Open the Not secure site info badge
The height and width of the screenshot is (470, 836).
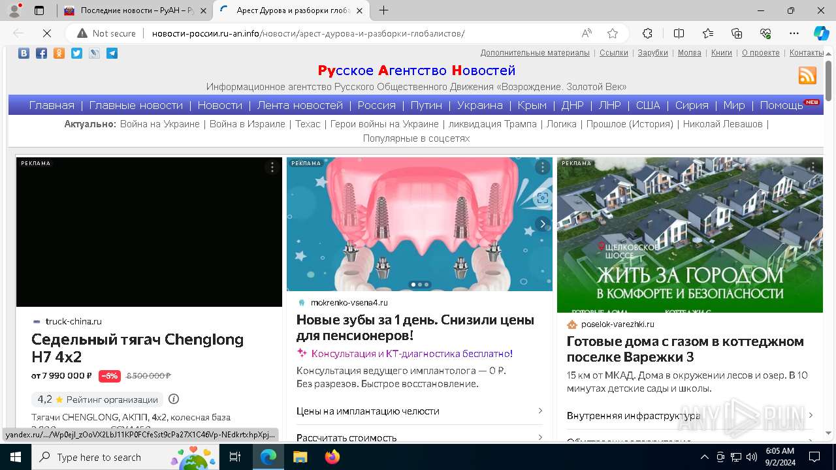106,33
